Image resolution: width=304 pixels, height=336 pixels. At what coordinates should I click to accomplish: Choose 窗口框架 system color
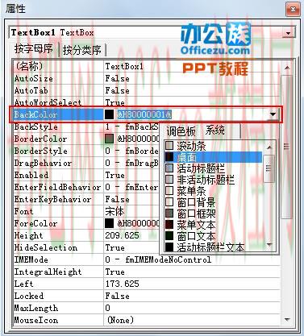point(213,214)
